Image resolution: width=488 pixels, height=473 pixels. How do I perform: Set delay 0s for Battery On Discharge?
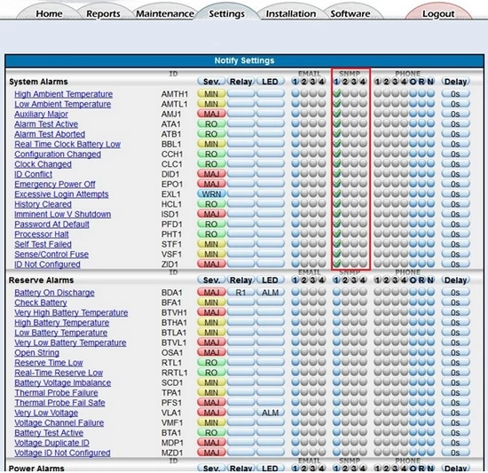[455, 292]
